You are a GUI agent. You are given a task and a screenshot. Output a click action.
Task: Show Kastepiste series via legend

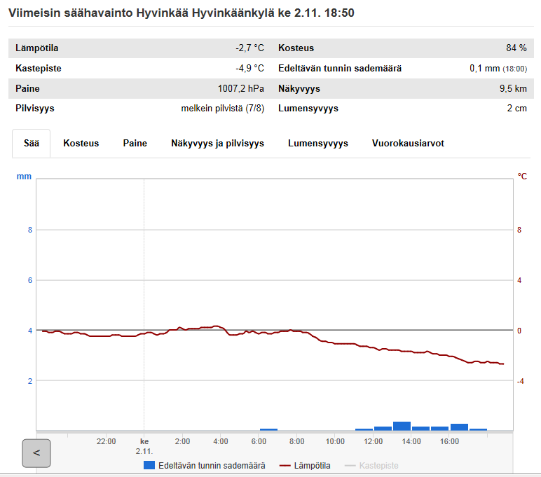tap(379, 465)
